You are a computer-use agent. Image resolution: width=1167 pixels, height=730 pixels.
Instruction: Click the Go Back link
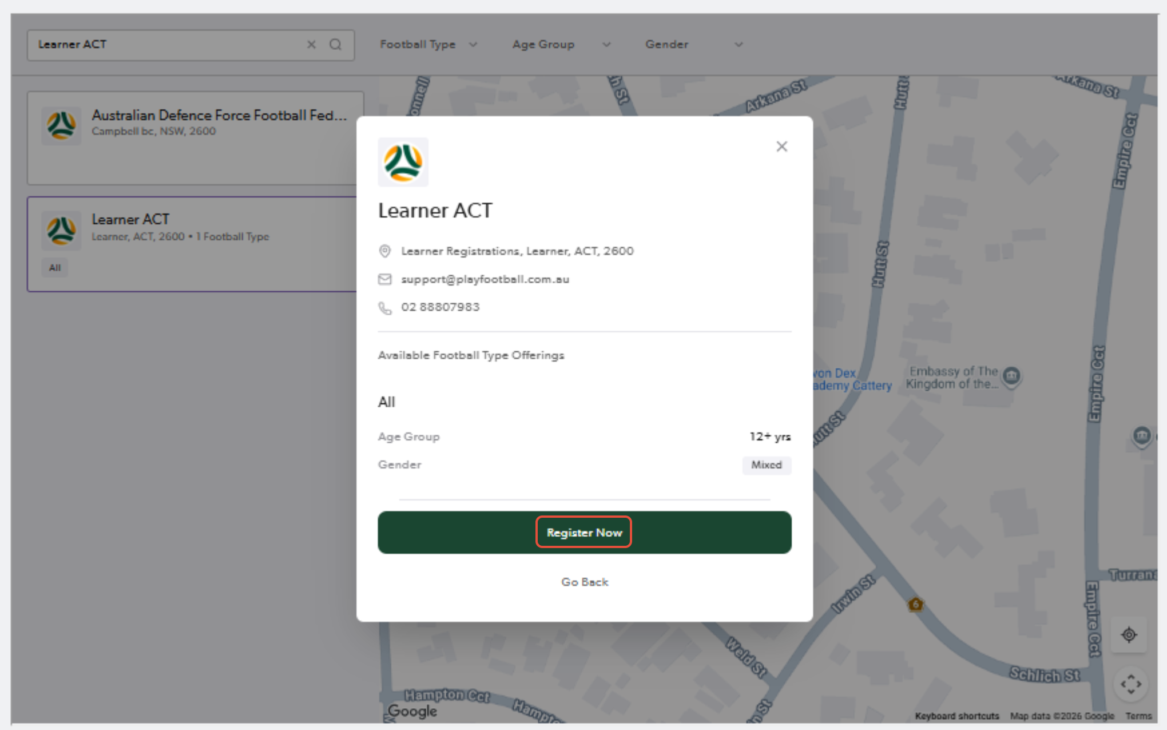point(584,582)
